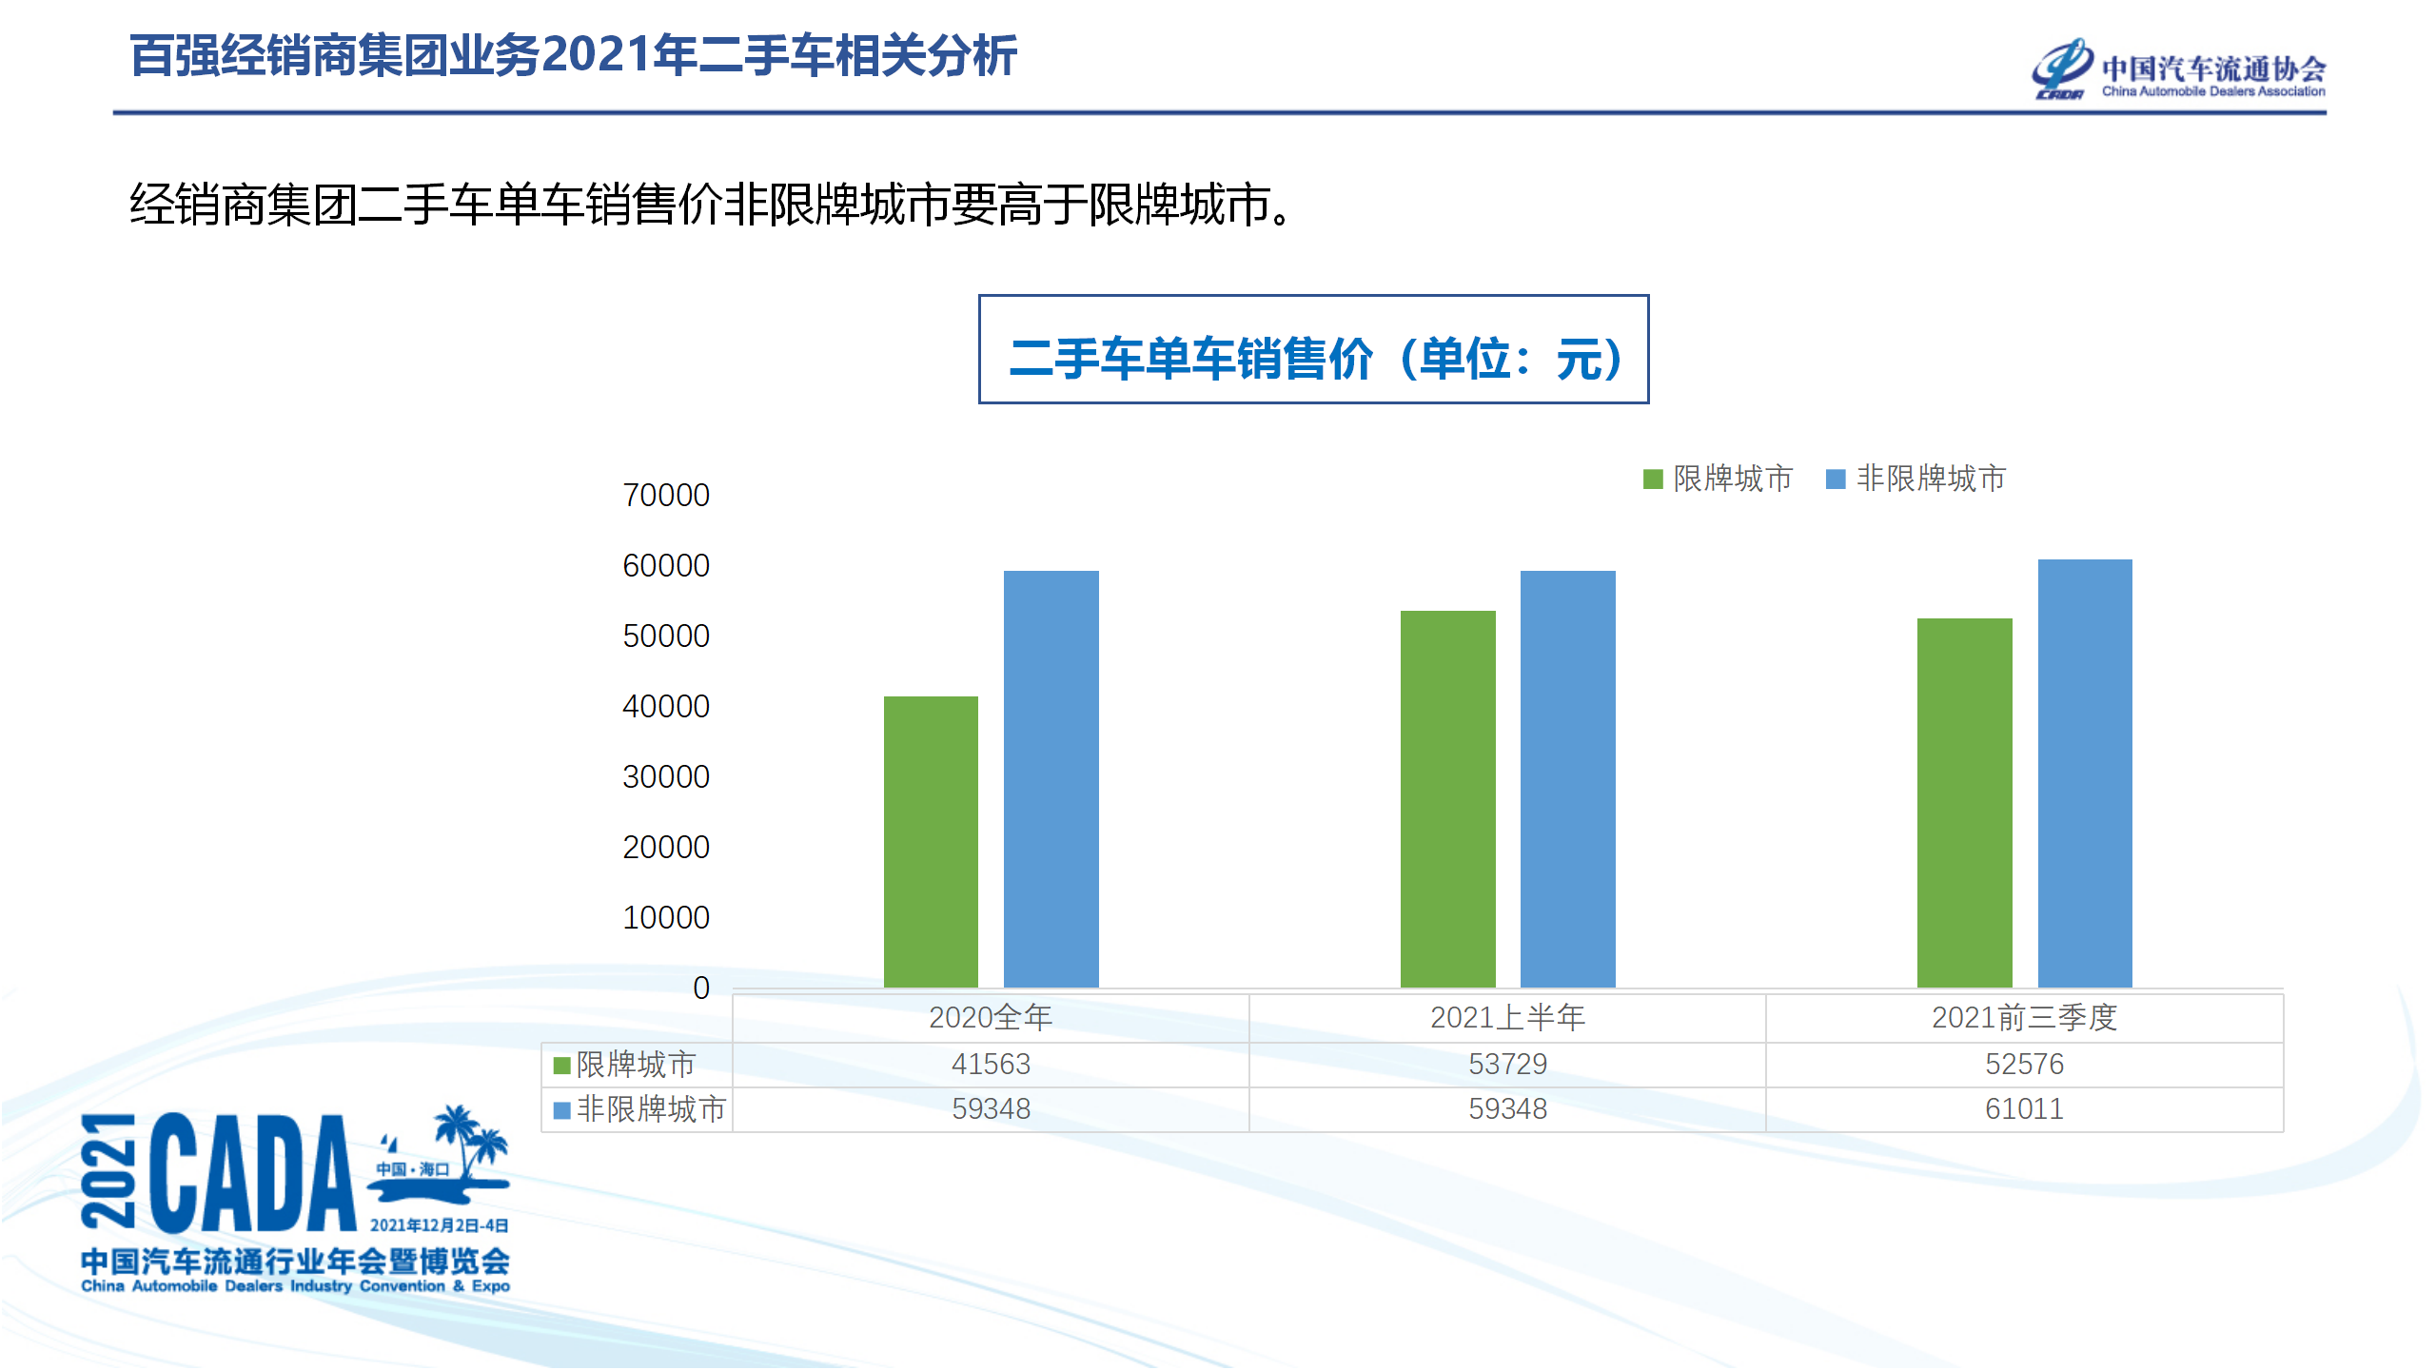
Task: Click table cell showing value 61011
Action: coord(2024,1109)
